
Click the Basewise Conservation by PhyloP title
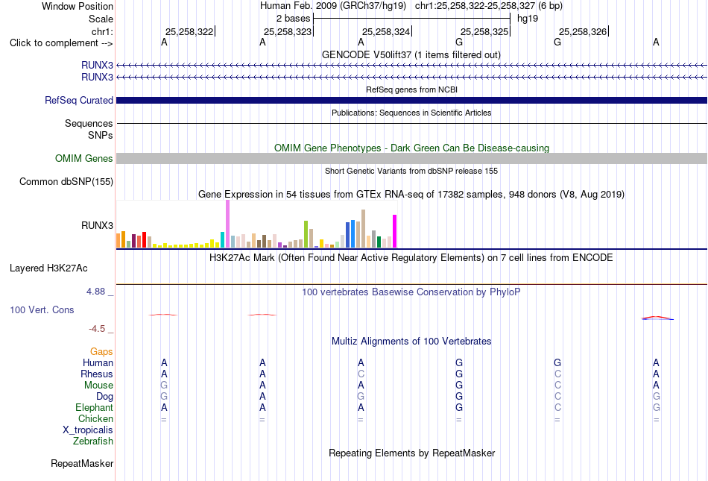pyautogui.click(x=411, y=292)
